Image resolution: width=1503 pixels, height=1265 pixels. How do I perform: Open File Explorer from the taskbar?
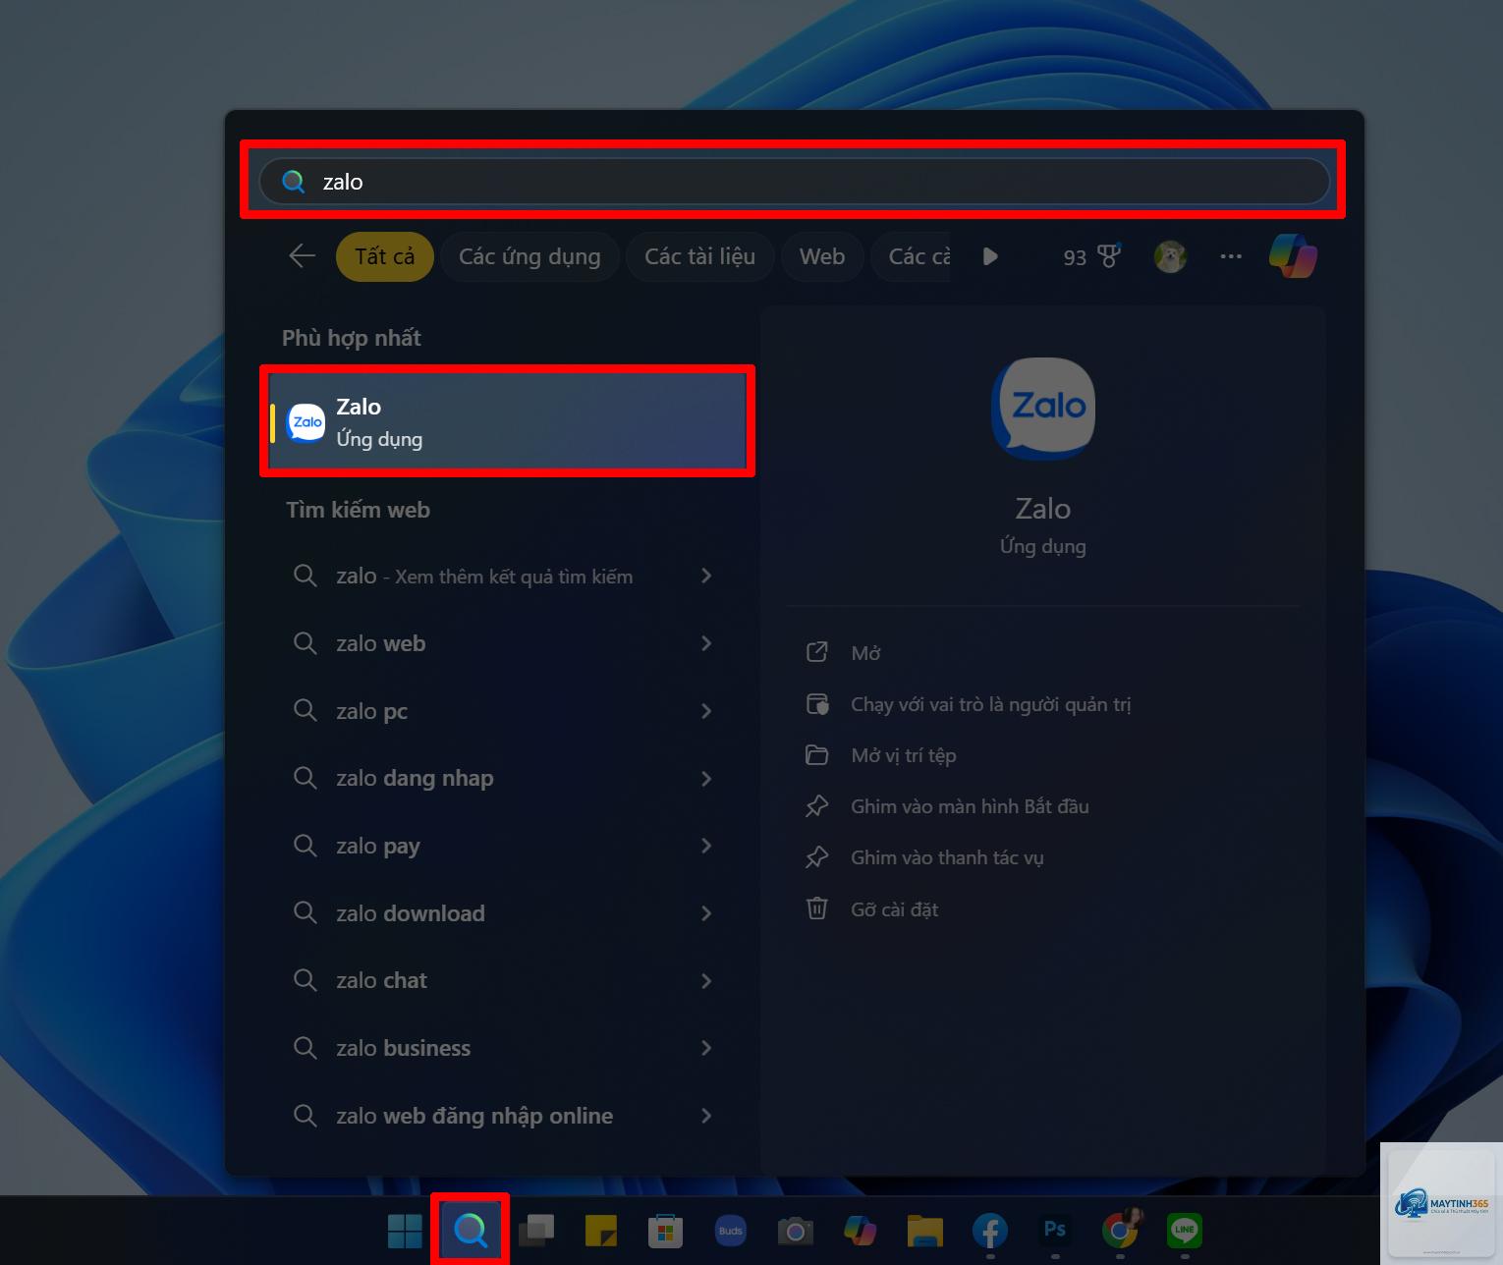924,1230
